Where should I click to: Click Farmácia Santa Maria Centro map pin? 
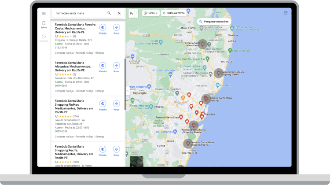coord(196,44)
